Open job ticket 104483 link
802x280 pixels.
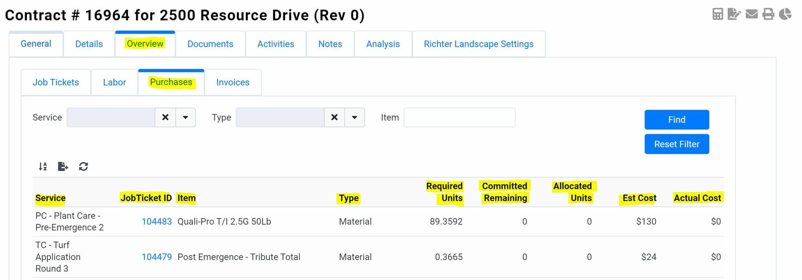coord(156,221)
